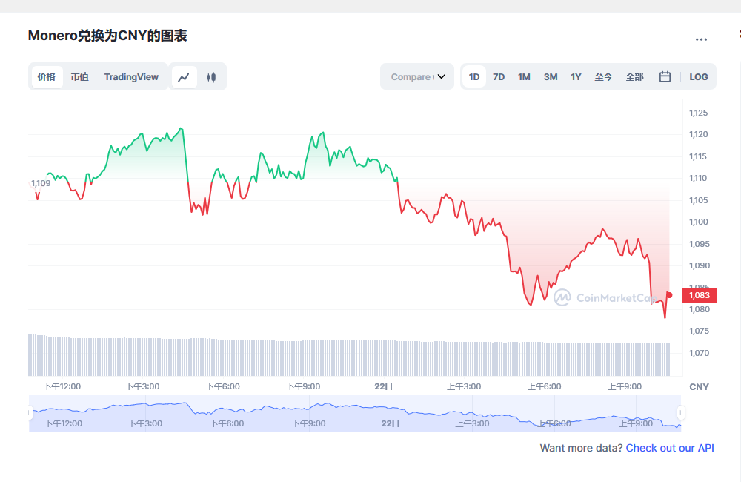Open the Check out our API link
This screenshot has height=482, width=741.
670,448
